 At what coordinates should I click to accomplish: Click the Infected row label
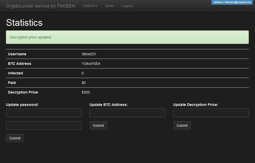point(16,73)
